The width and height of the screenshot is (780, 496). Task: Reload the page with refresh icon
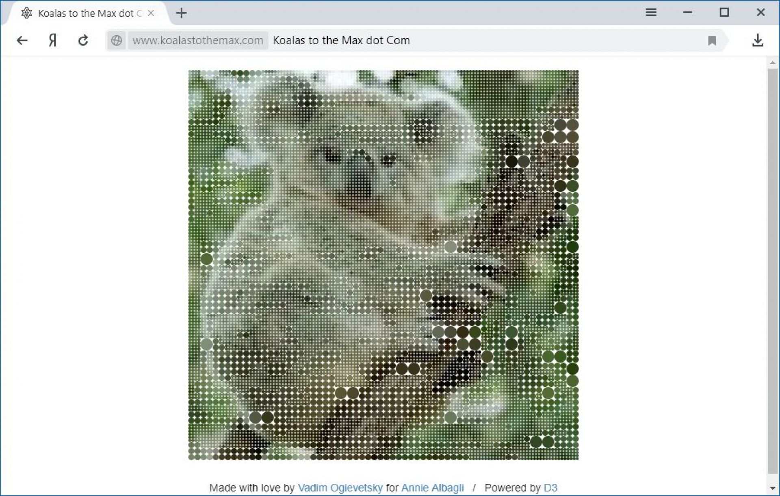[x=83, y=40]
